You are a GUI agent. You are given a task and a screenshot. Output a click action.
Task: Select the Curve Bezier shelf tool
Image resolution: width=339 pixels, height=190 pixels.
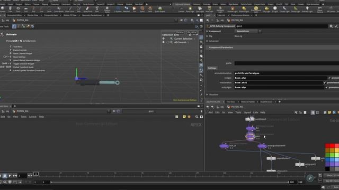click(59, 9)
